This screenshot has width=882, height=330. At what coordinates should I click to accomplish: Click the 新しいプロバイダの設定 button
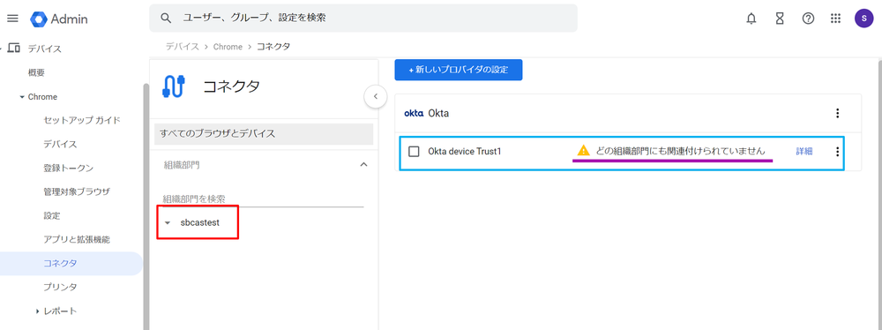[x=459, y=70]
